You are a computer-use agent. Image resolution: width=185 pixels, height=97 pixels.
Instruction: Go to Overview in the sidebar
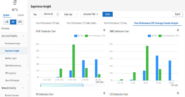coord(5,28)
